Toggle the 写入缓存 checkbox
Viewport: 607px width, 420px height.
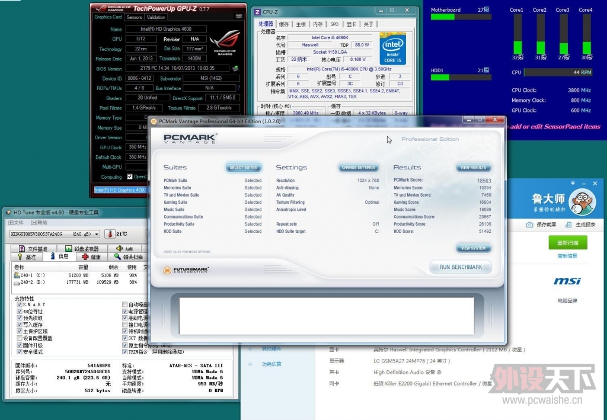pos(19,325)
